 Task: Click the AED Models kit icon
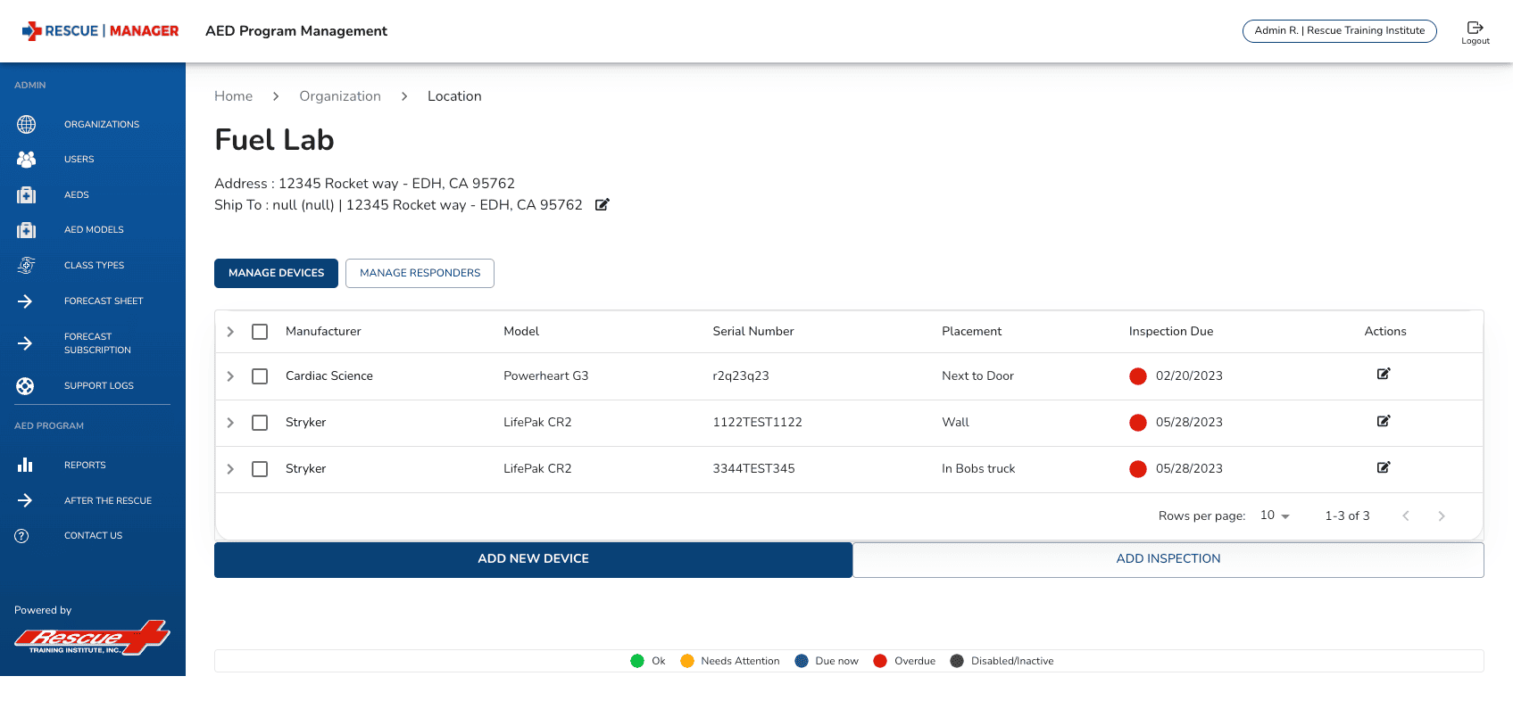point(27,230)
